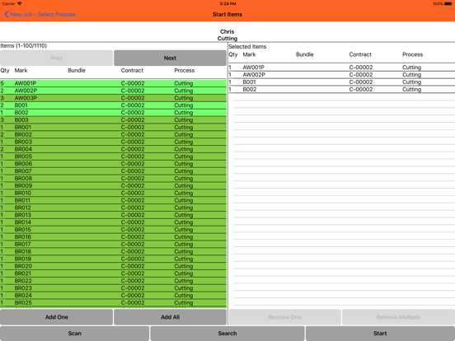Click the Process column header in items list
Viewport: 455px width, 341px height.
point(185,71)
